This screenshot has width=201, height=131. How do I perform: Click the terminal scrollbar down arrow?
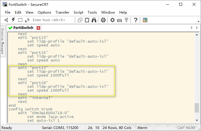197,120
